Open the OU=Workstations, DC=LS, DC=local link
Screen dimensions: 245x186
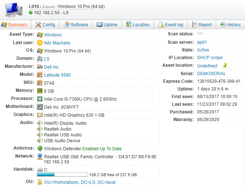(x=80, y=182)
